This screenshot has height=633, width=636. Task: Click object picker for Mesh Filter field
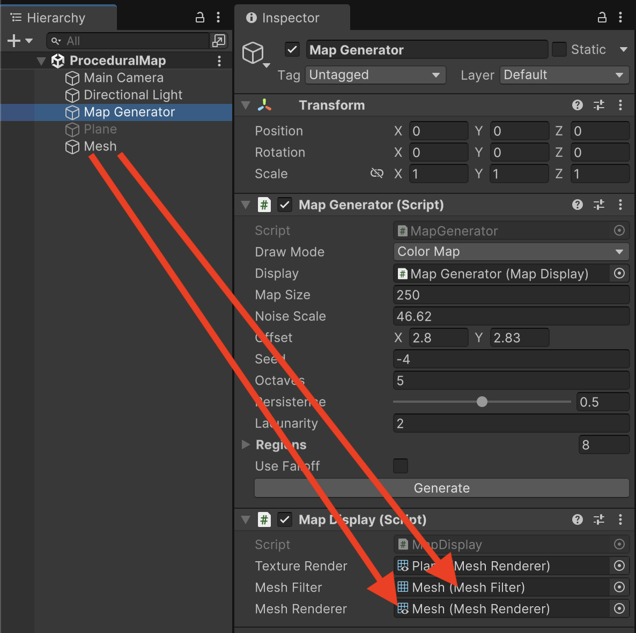coord(619,587)
